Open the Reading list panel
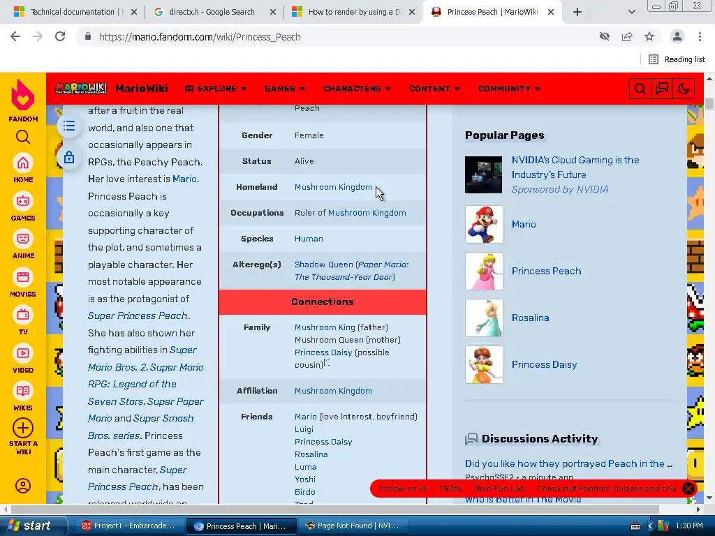This screenshot has width=715, height=536. tap(677, 59)
